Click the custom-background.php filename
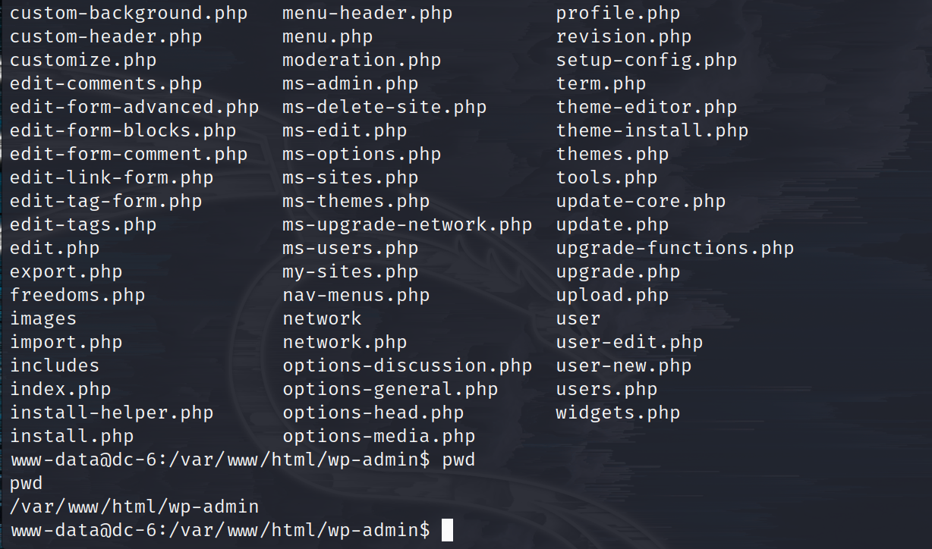Image resolution: width=932 pixels, height=549 pixels. pos(128,14)
